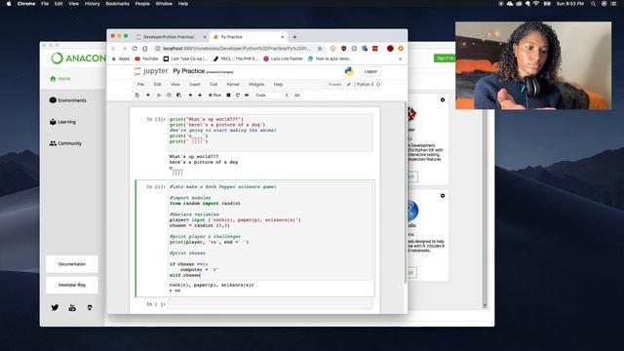Log out of Jupyter
This screenshot has height=351, width=624.
coord(370,71)
